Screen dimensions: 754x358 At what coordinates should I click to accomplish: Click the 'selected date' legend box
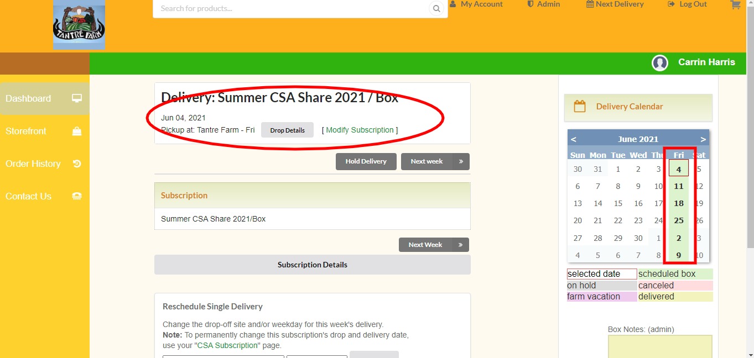(x=602, y=274)
